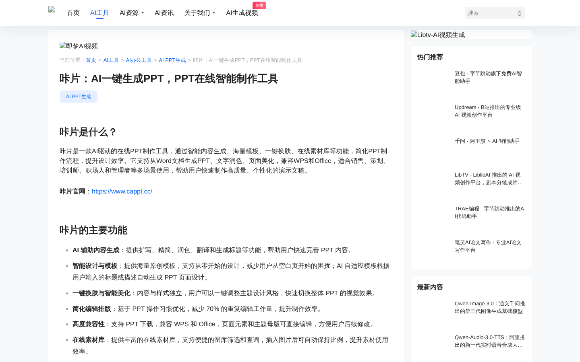Click bullet text 在线素材库
The width and height of the screenshot is (580, 362).
pyautogui.click(x=89, y=340)
